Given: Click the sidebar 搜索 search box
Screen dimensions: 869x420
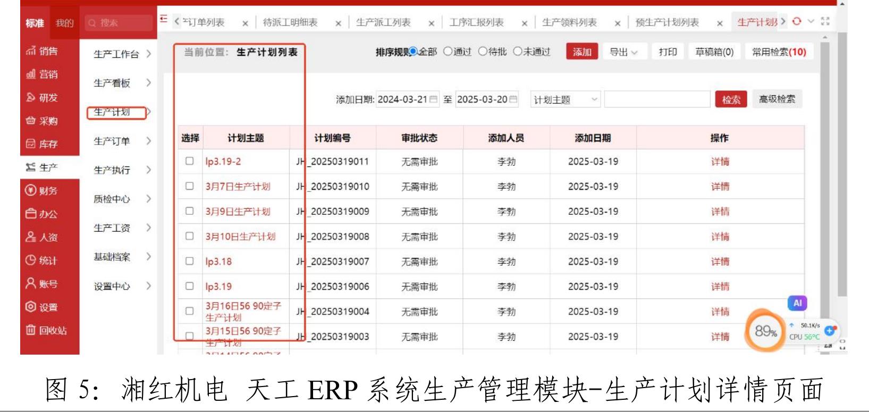Looking at the screenshot, I should pyautogui.click(x=119, y=23).
